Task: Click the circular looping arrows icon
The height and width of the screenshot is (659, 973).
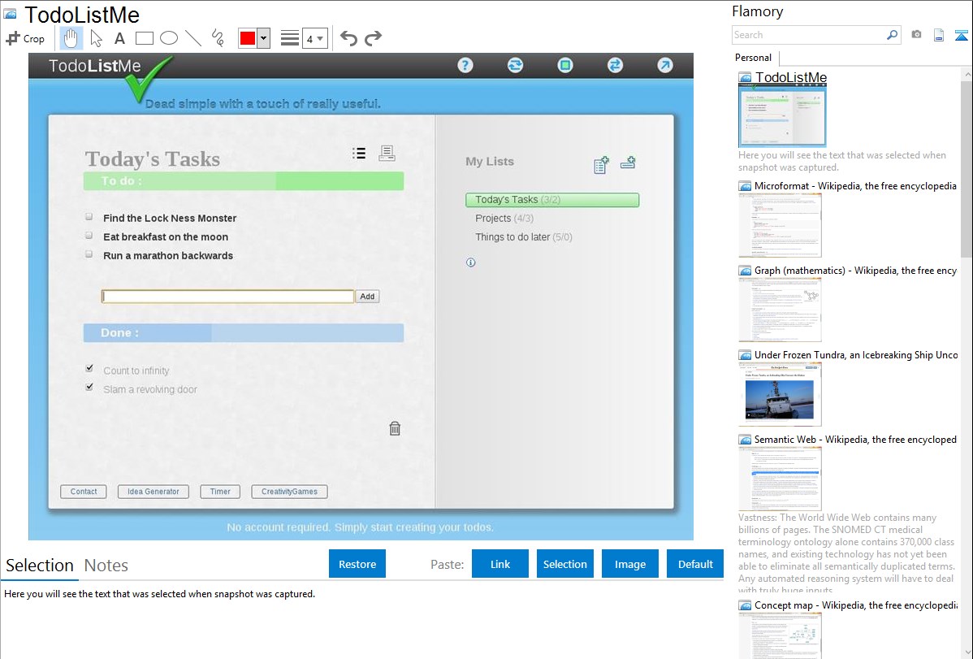Action: pos(515,65)
